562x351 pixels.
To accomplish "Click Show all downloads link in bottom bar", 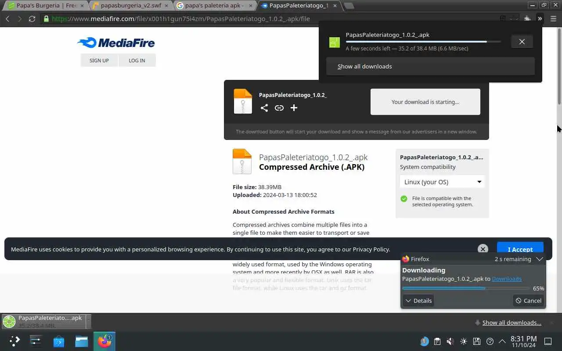I will [x=512, y=322].
